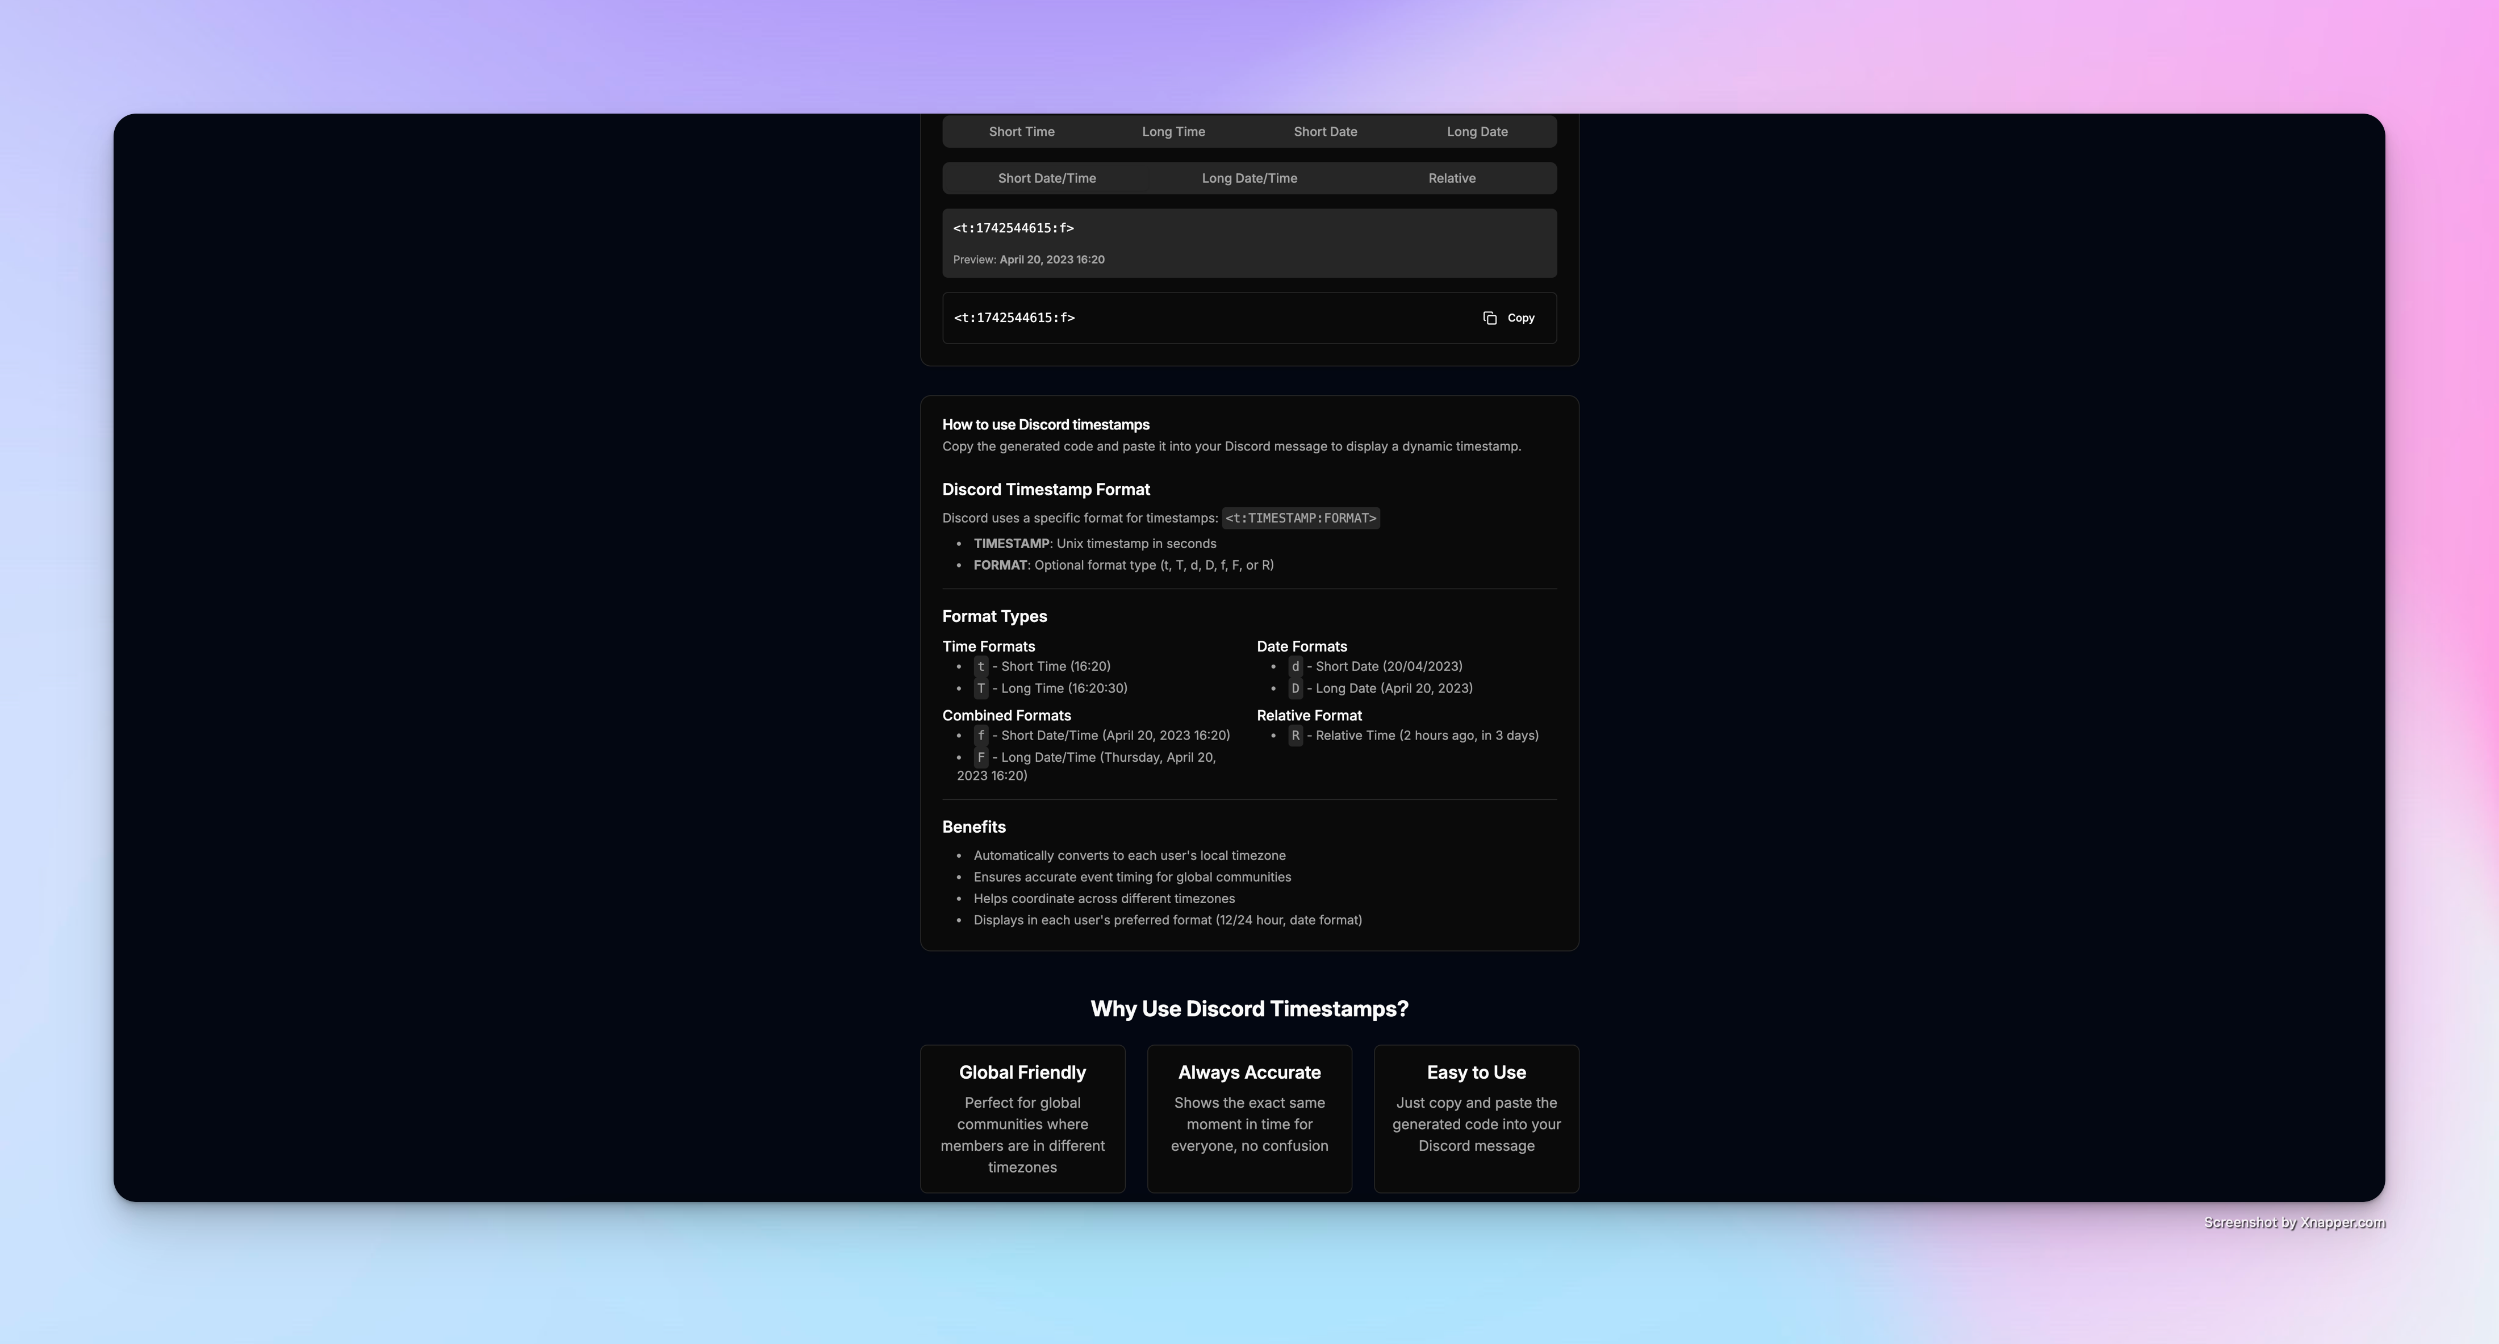Click the d Short Date (20/04/2023) entry
Viewport: 2499px width, 1344px height.
[x=1374, y=667]
